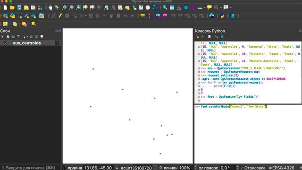This screenshot has width=302, height=170.
Task: Open the select features dropdown arrow
Action: [x=10, y=24]
